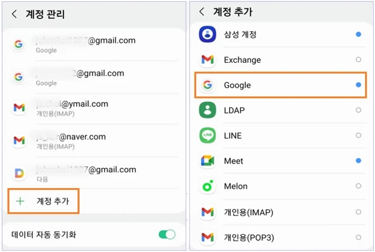Tap the Google icon of the first gmail account
The height and width of the screenshot is (252, 375).
pyautogui.click(x=19, y=44)
